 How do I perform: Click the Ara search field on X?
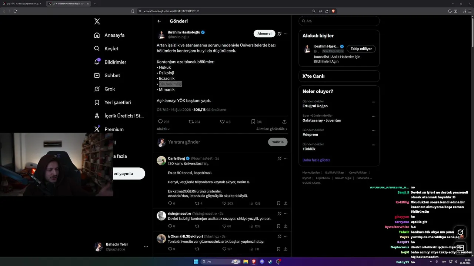(x=339, y=21)
